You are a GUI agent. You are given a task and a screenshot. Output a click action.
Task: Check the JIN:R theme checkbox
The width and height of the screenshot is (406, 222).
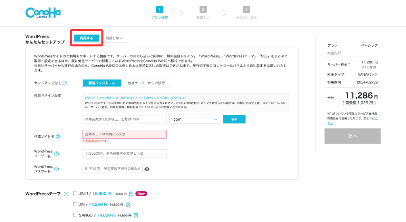[x=75, y=194]
